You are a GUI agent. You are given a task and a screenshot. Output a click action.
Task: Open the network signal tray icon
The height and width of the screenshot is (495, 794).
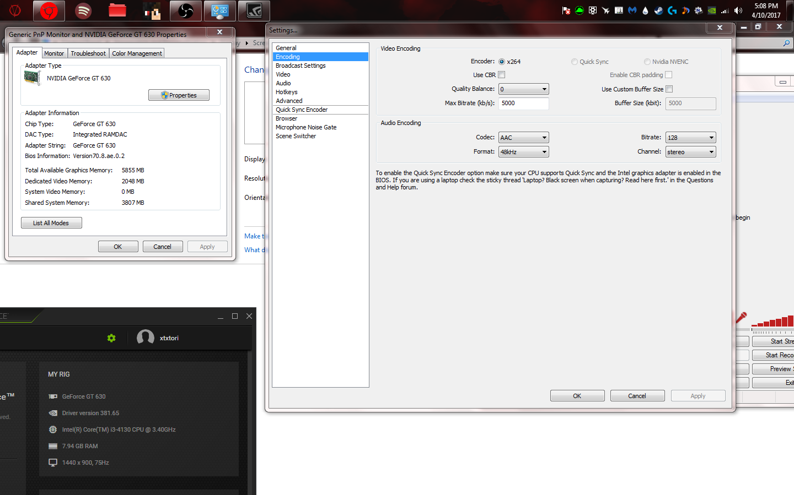pyautogui.click(x=725, y=10)
